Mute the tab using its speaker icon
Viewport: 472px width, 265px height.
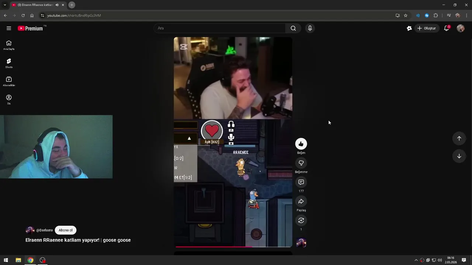point(57,5)
